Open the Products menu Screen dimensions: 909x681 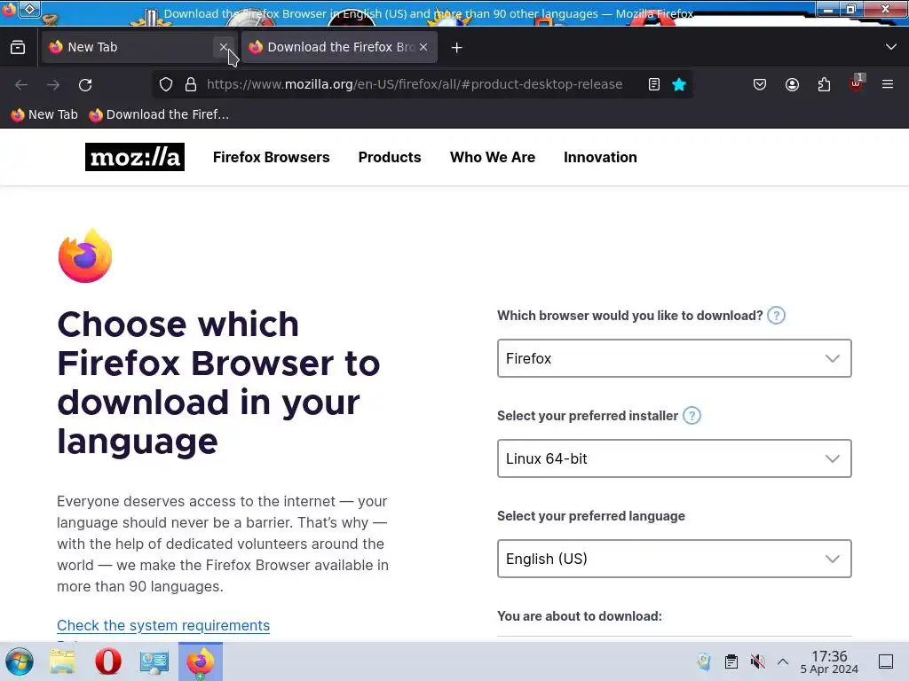pos(390,157)
